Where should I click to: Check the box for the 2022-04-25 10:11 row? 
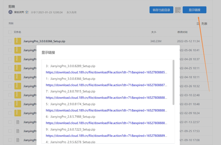point(10,68)
